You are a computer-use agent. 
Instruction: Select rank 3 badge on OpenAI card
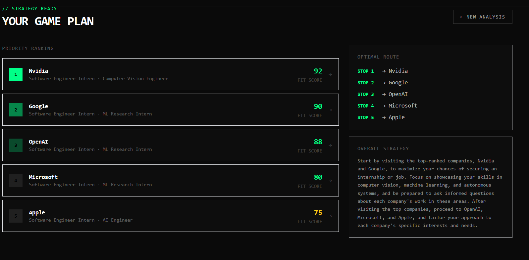pyautogui.click(x=16, y=145)
